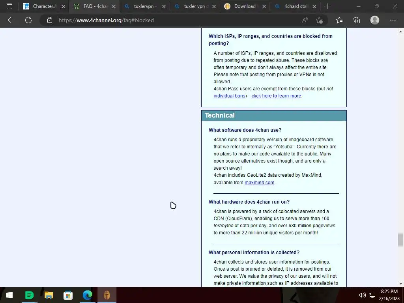Open Collections panel
The height and width of the screenshot is (303, 404).
[x=357, y=20]
